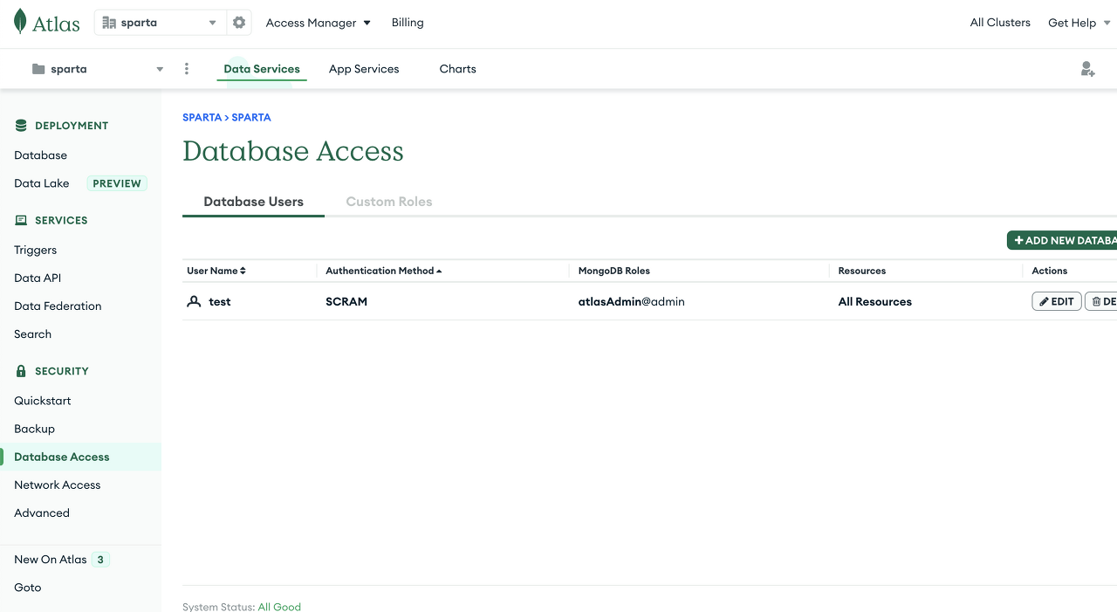The image size is (1117, 612).
Task: Click the three-dot project options menu
Action: [x=187, y=69]
